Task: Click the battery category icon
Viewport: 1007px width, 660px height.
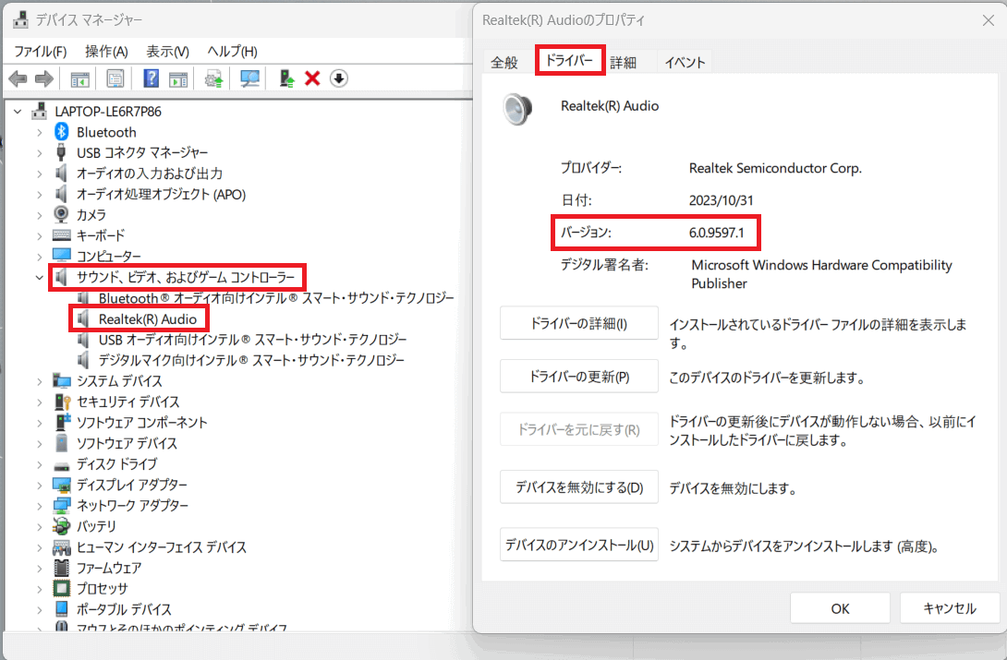Action: click(x=62, y=526)
